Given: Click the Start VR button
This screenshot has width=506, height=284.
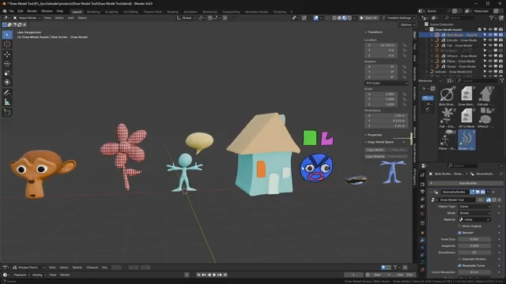Looking at the screenshot, I should click(x=368, y=18).
